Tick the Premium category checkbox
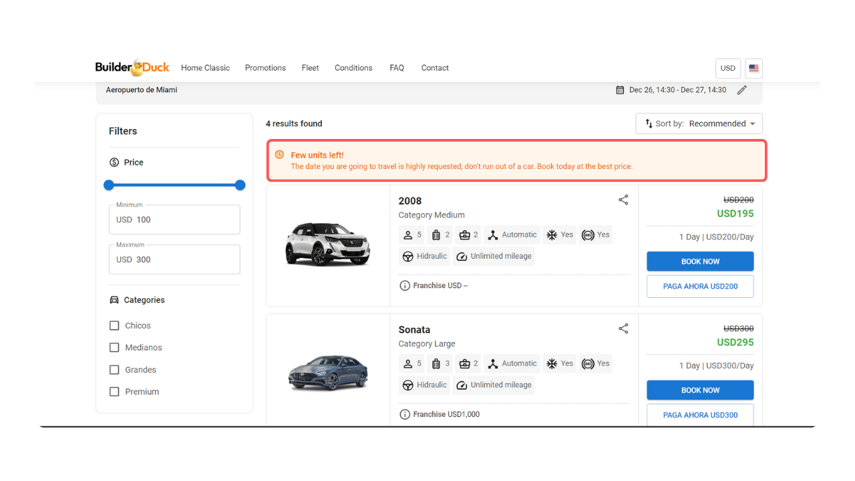The image size is (855, 481). [114, 391]
